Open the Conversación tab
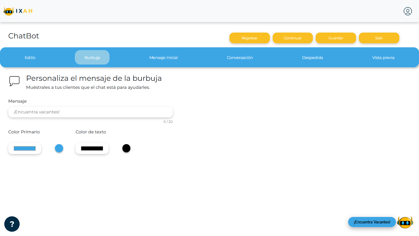This screenshot has width=419, height=236. tap(240, 57)
